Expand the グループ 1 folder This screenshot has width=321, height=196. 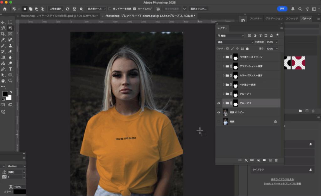[224, 94]
